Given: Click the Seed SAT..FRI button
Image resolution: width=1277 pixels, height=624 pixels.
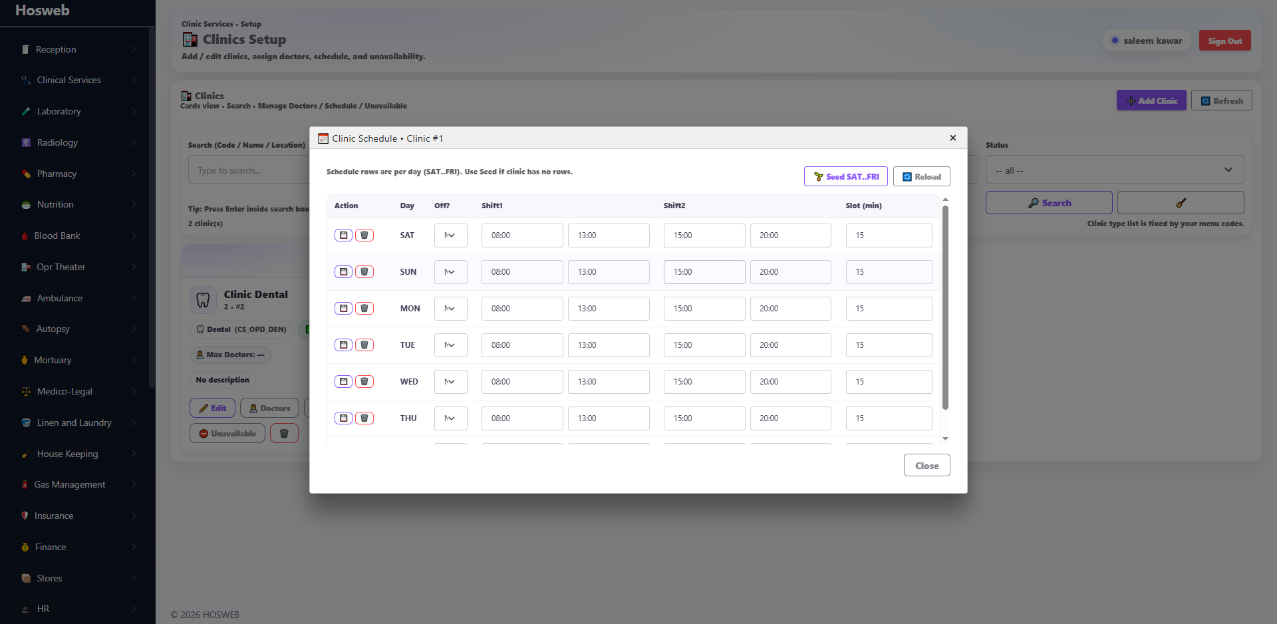Looking at the screenshot, I should 846,176.
